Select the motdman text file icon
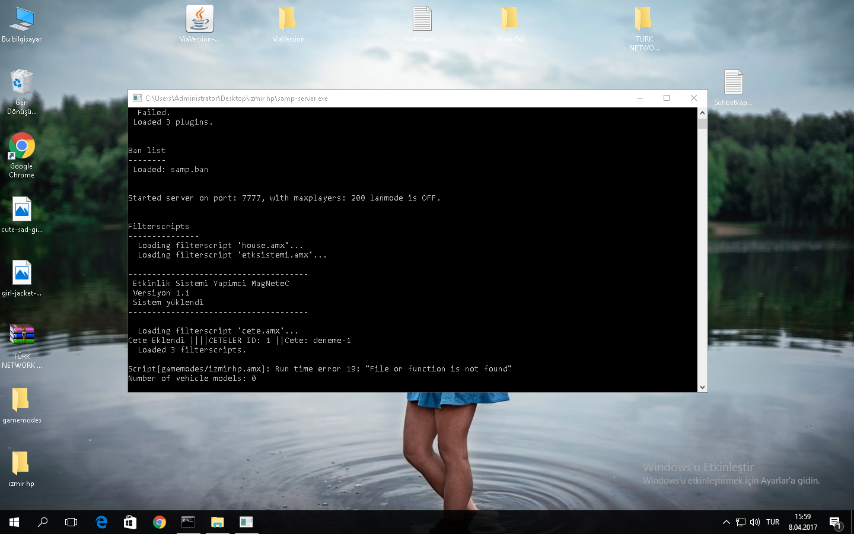Image resolution: width=854 pixels, height=534 pixels. 422,24
